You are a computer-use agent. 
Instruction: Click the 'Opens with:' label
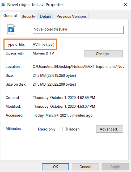[x=15, y=53]
